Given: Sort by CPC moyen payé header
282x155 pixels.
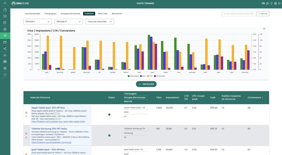Looking at the screenshot, I should [198, 97].
